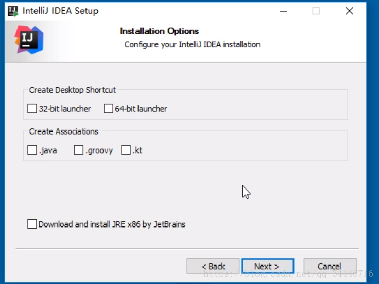Tick Download and install JRE x86 checkbox

(x=32, y=224)
